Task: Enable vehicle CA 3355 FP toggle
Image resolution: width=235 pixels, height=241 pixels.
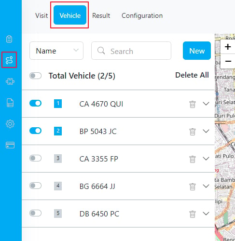Action: (x=35, y=158)
